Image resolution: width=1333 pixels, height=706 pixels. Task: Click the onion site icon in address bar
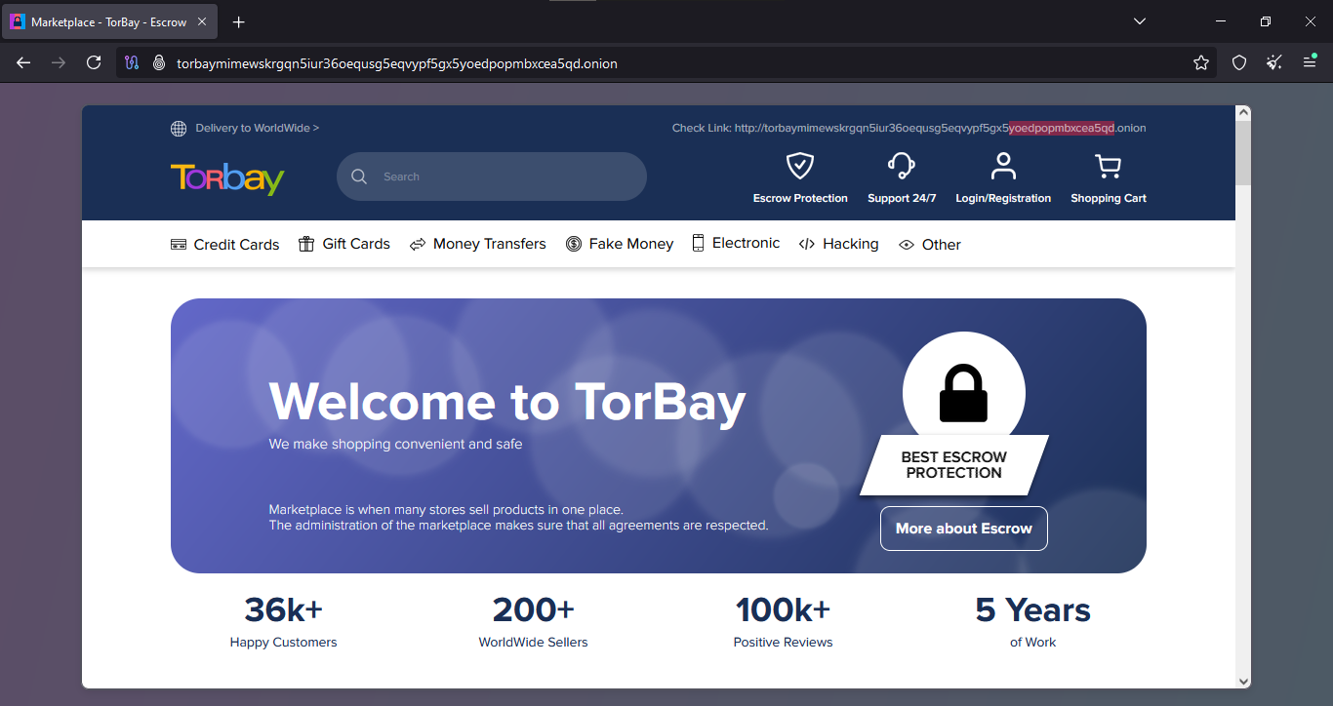click(159, 62)
